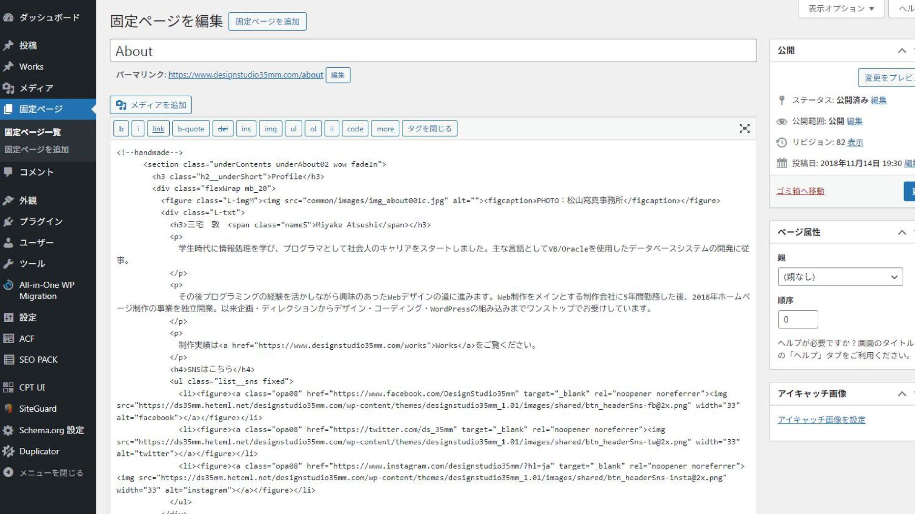Click the ゴミ箱へ移動 trash link

coord(800,191)
